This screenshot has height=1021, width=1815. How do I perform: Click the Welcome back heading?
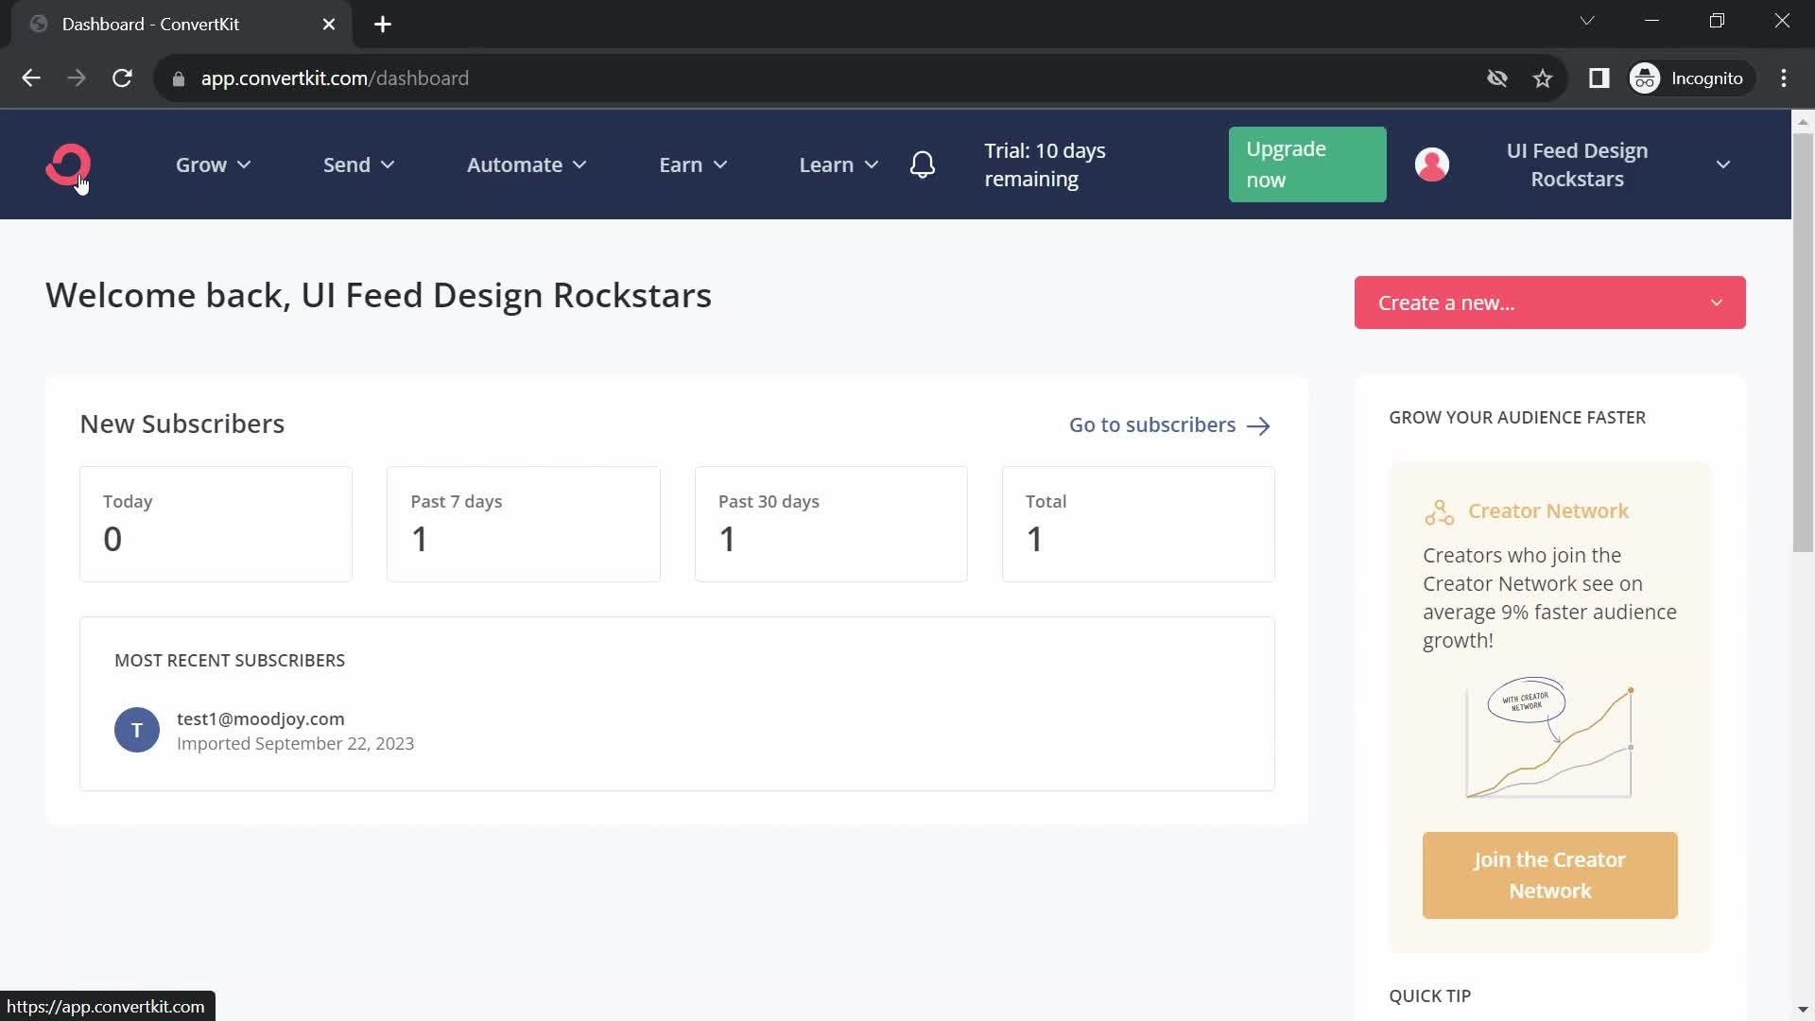tap(378, 296)
